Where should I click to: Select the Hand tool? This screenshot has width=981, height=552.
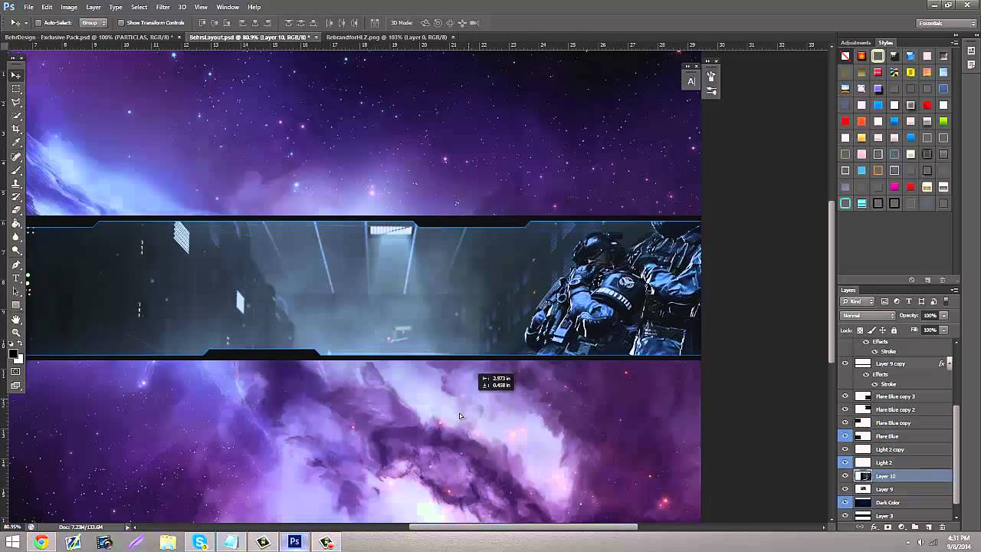point(16,319)
